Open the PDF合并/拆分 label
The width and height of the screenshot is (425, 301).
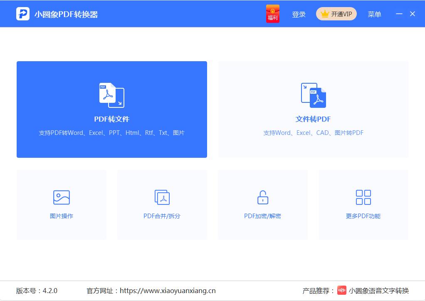[x=162, y=216]
